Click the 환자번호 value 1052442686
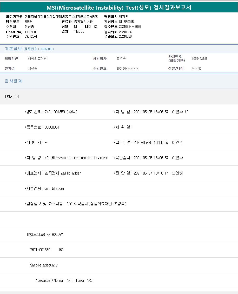This screenshot has height=294, width=238. (x=200, y=59)
